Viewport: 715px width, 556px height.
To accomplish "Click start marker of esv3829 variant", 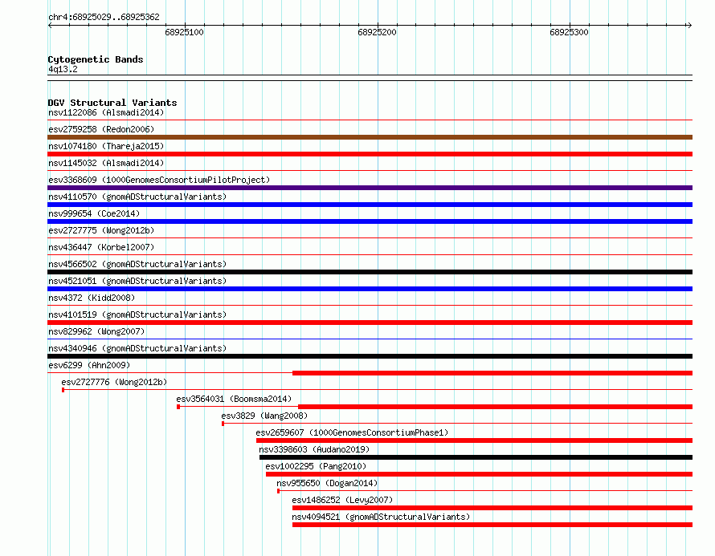I will (x=223, y=424).
